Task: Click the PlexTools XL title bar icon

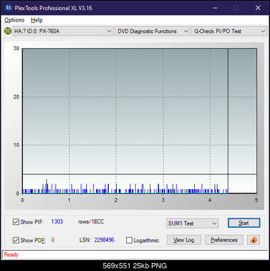Action: click(x=8, y=8)
